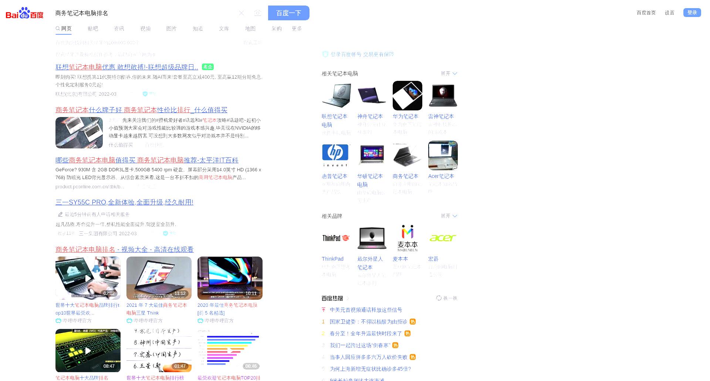Play video with 02:02 duration
Viewport: 710px width, 381px height.
pos(88,278)
